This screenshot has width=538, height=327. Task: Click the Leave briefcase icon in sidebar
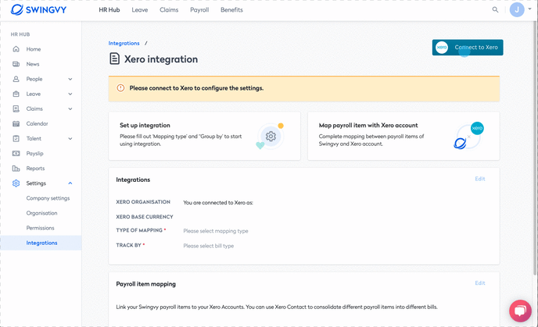click(16, 94)
